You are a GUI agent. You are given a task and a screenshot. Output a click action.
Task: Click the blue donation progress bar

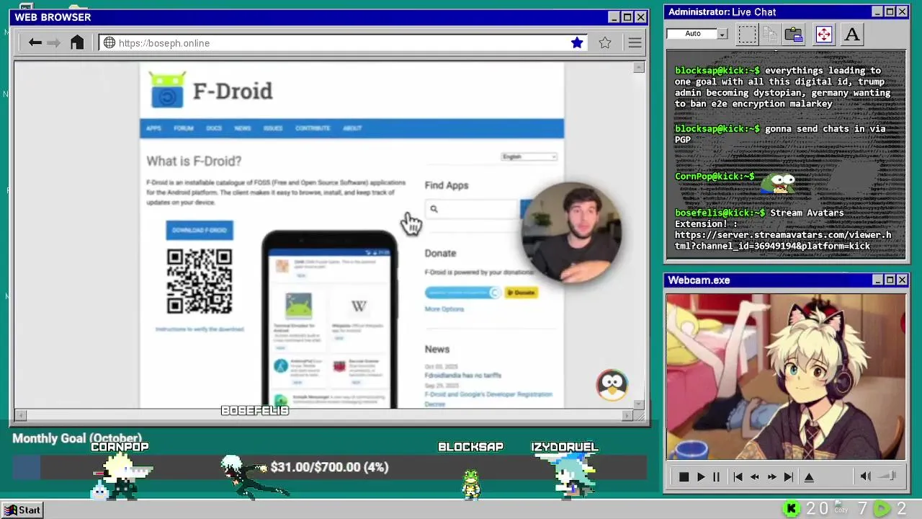click(462, 292)
